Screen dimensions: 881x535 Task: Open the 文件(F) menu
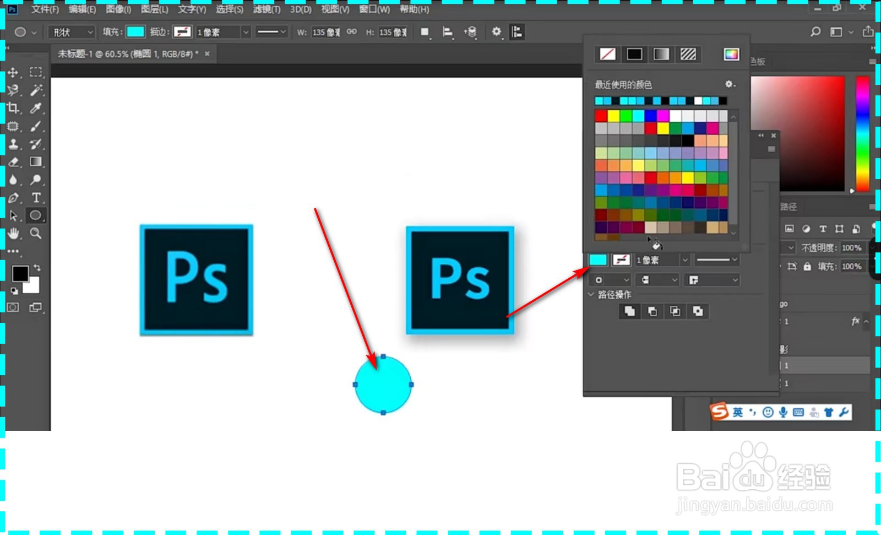click(45, 9)
